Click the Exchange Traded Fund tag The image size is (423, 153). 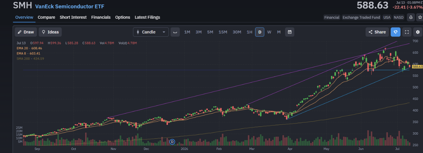pos(362,17)
